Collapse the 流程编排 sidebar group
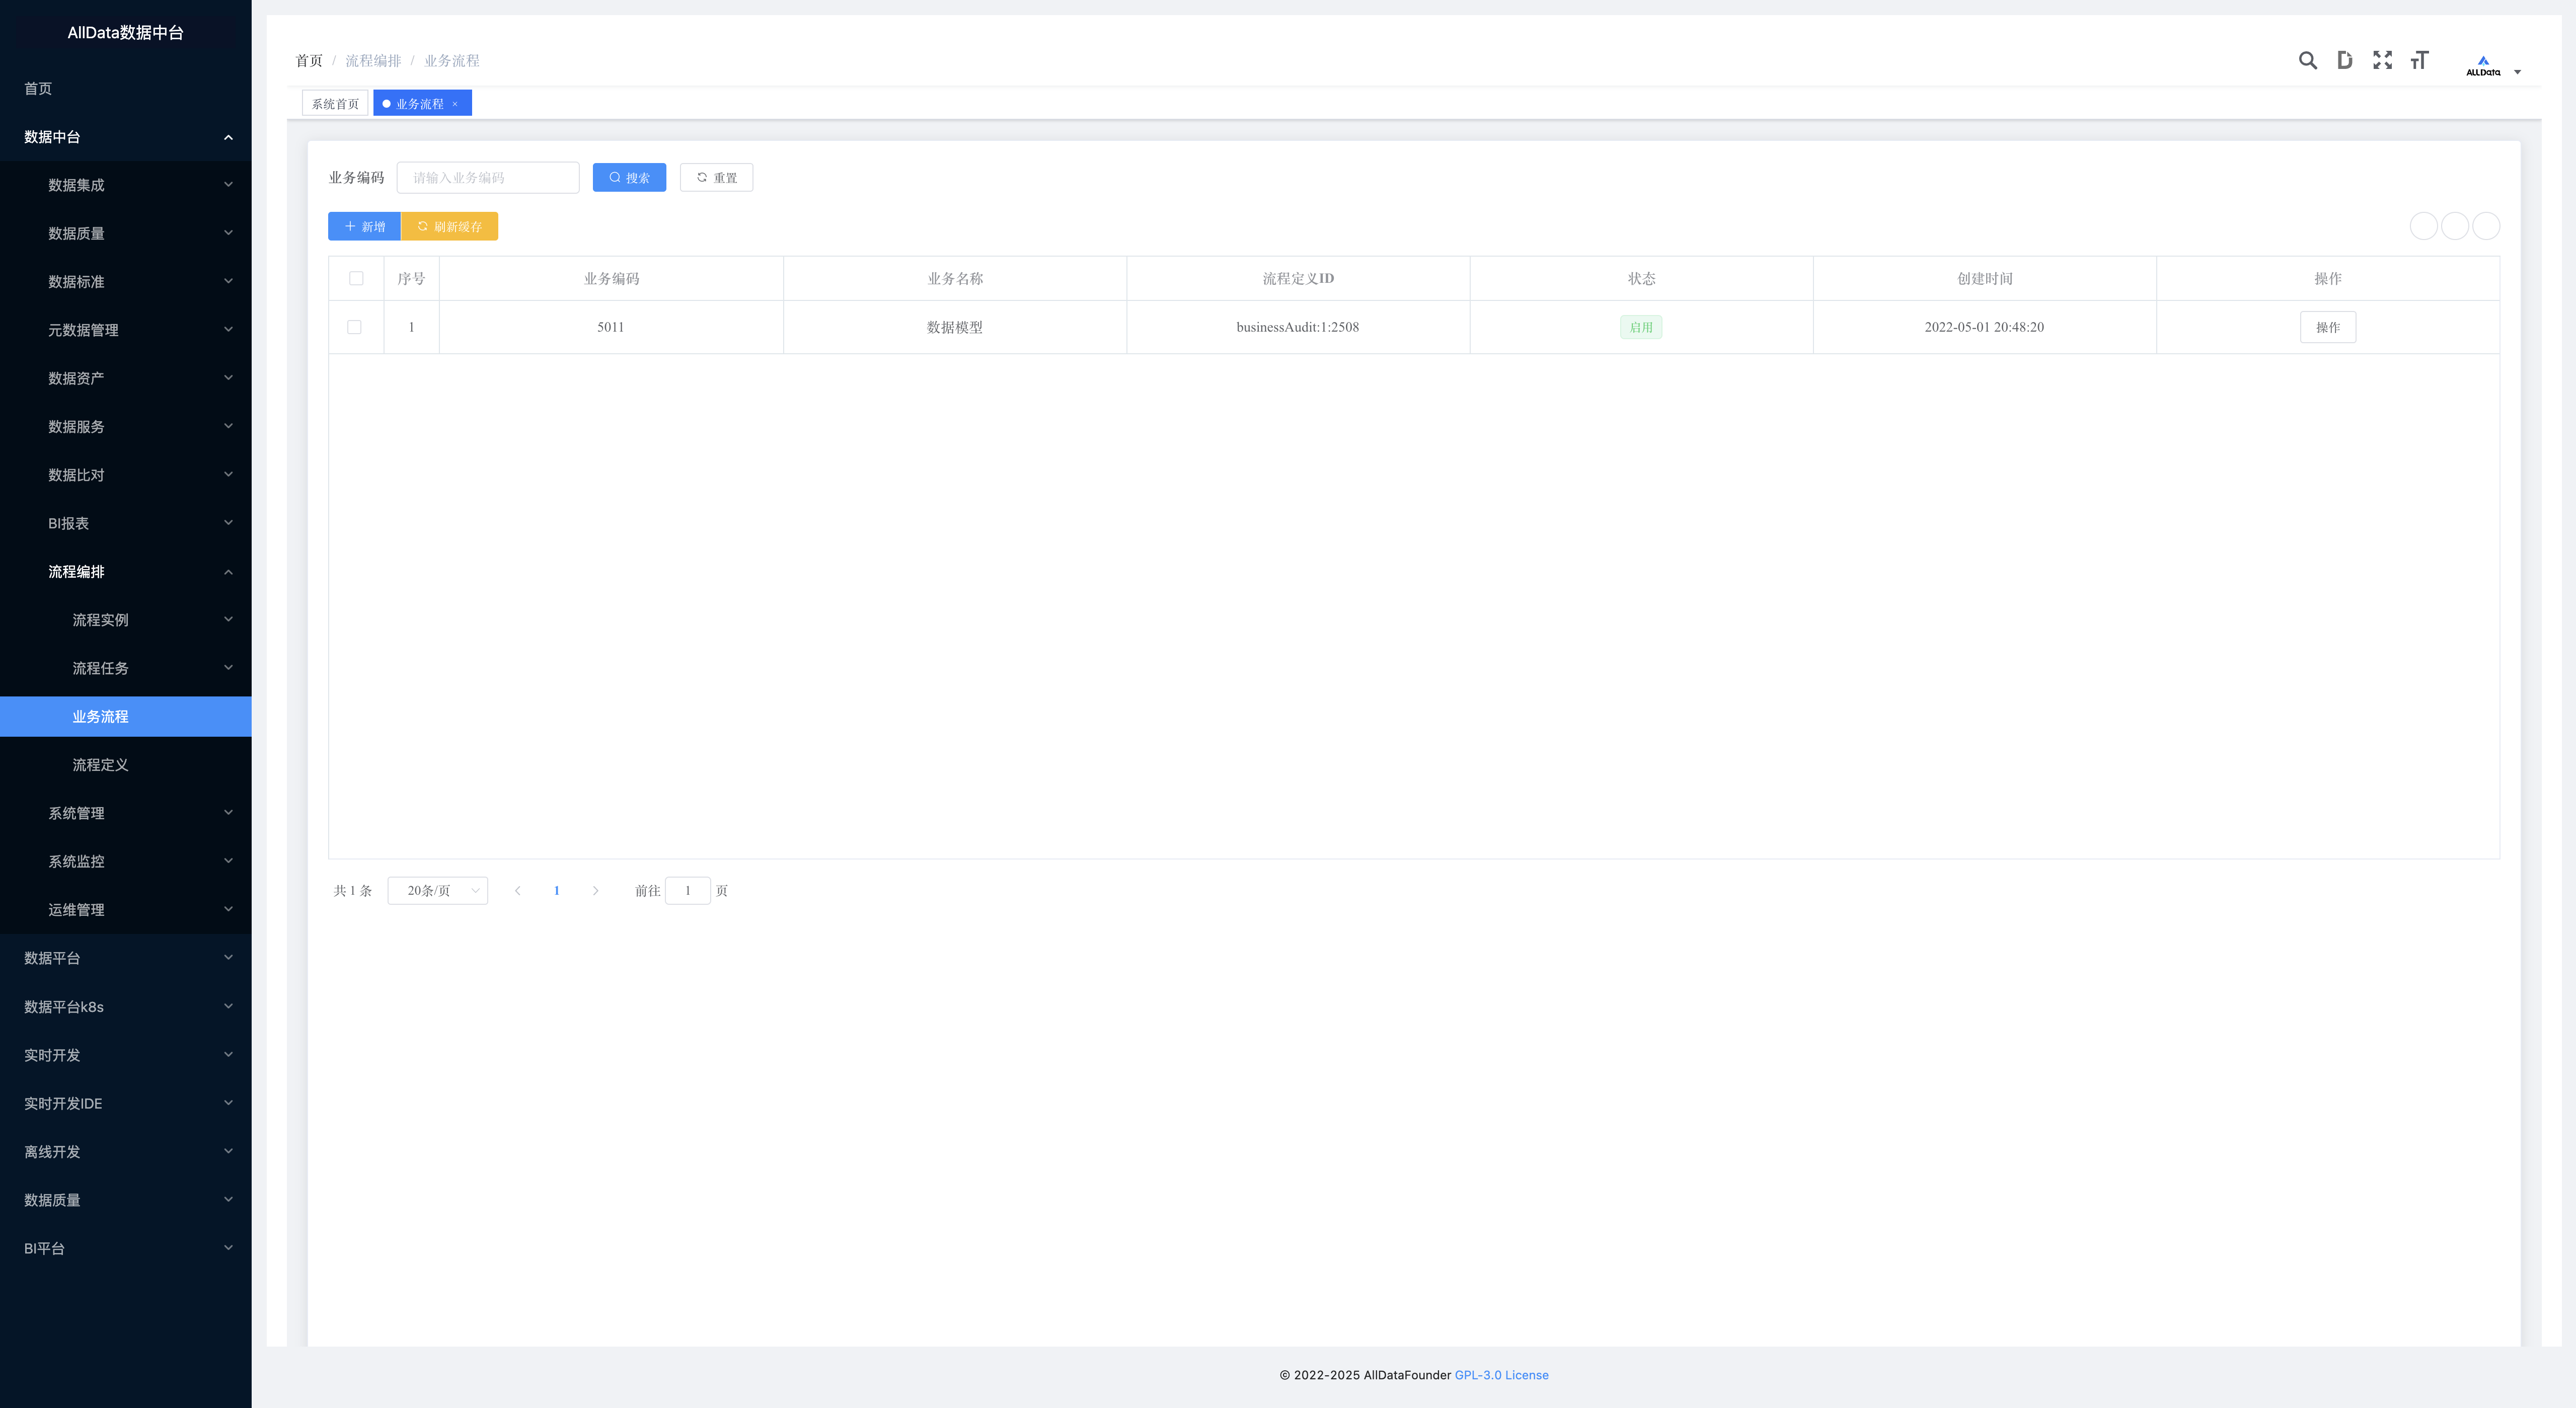Viewport: 2576px width, 1408px height. [126, 571]
